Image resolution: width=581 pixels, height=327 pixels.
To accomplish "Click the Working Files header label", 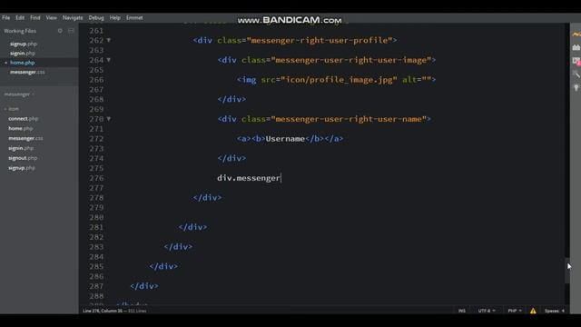I will (20, 31).
